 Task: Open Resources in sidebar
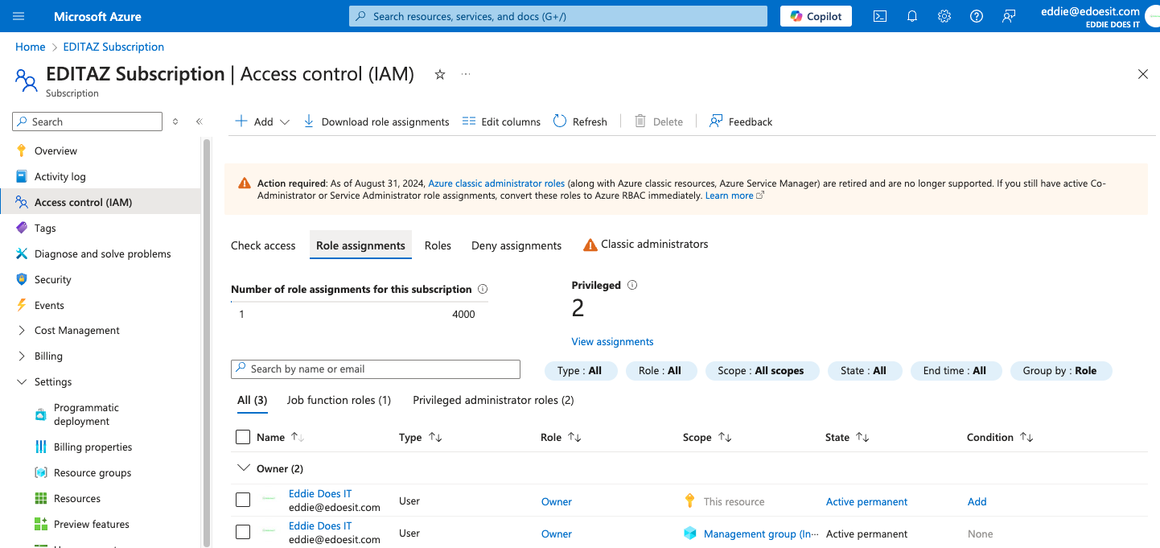pos(76,498)
